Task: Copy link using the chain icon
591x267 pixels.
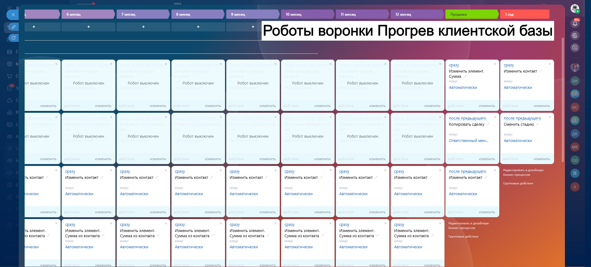Action: click(13, 27)
